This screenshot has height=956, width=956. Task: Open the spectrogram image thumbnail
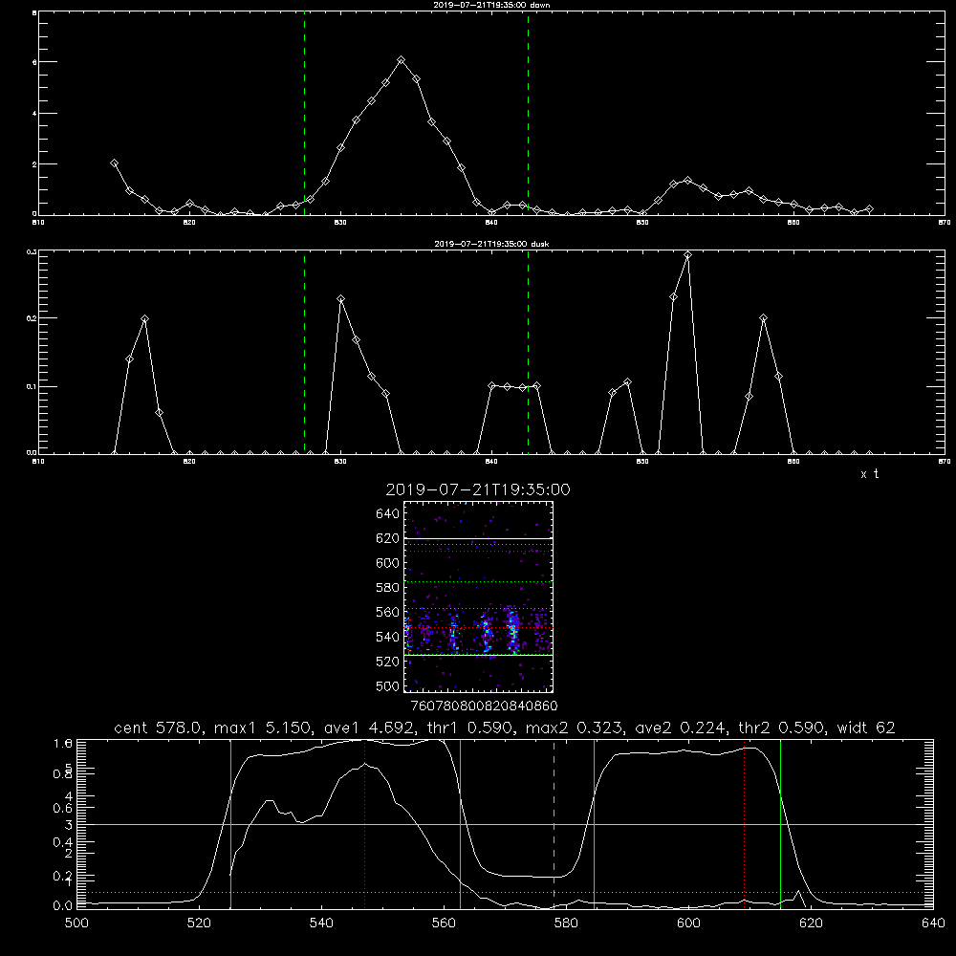pyautogui.click(x=479, y=597)
